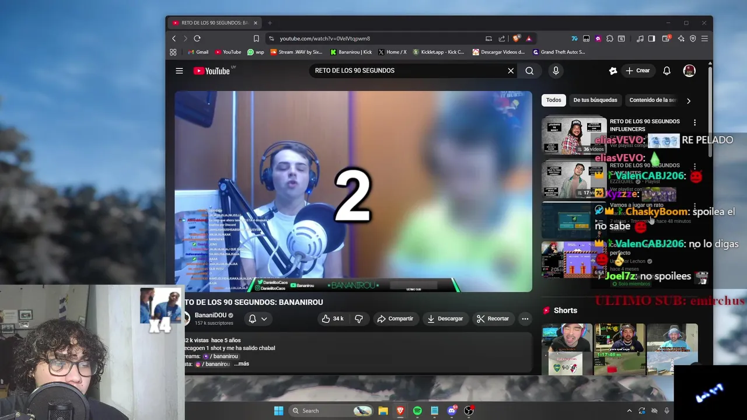747x420 pixels.
Task: Open the Leo AI assistant icon
Action: coord(681,38)
